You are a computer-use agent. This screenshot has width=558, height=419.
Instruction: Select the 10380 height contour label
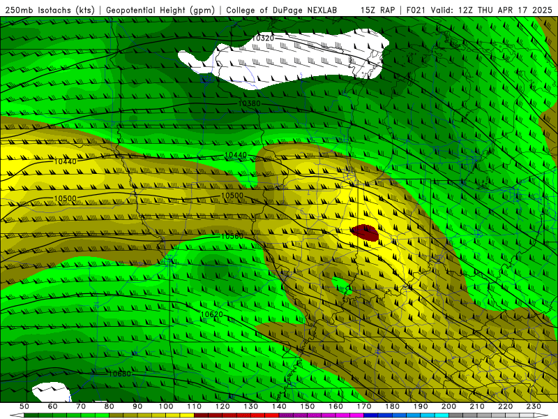pyautogui.click(x=249, y=103)
